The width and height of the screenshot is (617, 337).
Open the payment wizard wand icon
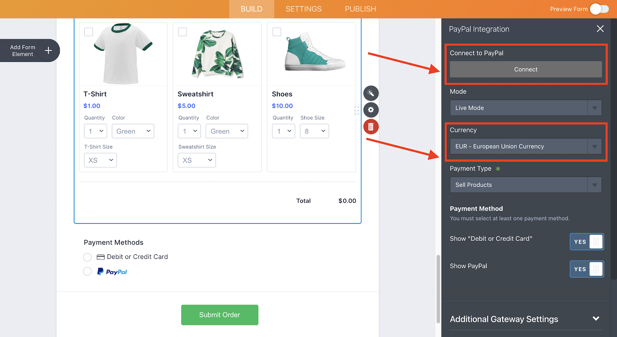pos(371,93)
